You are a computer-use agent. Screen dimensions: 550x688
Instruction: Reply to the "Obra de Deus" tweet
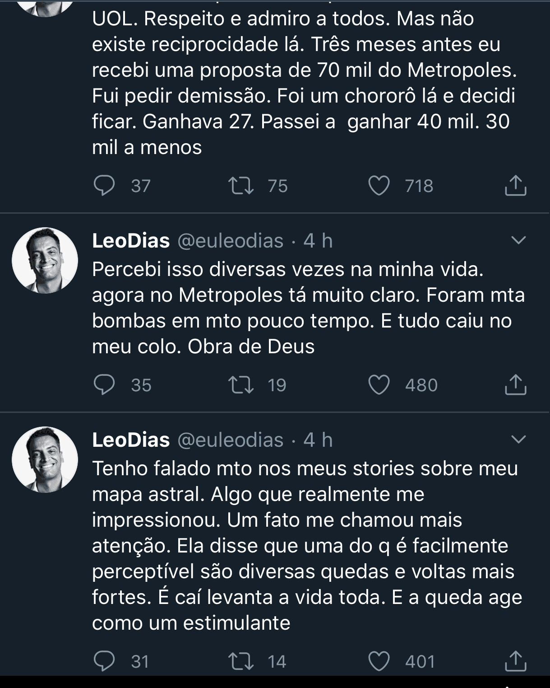pos(104,385)
